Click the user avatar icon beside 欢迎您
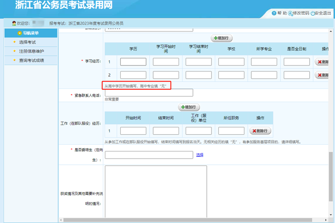 pyautogui.click(x=14, y=23)
